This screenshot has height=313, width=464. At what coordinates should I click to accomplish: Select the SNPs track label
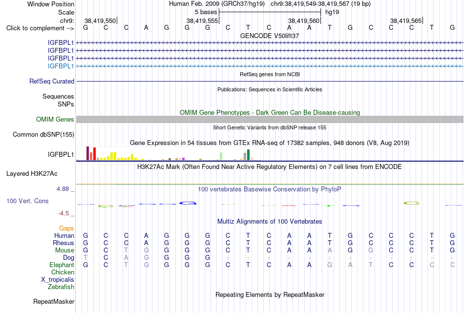click(66, 104)
